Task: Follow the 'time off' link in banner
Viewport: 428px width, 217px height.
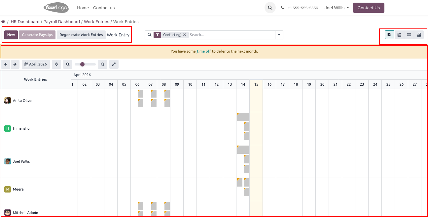Action: pyautogui.click(x=204, y=51)
